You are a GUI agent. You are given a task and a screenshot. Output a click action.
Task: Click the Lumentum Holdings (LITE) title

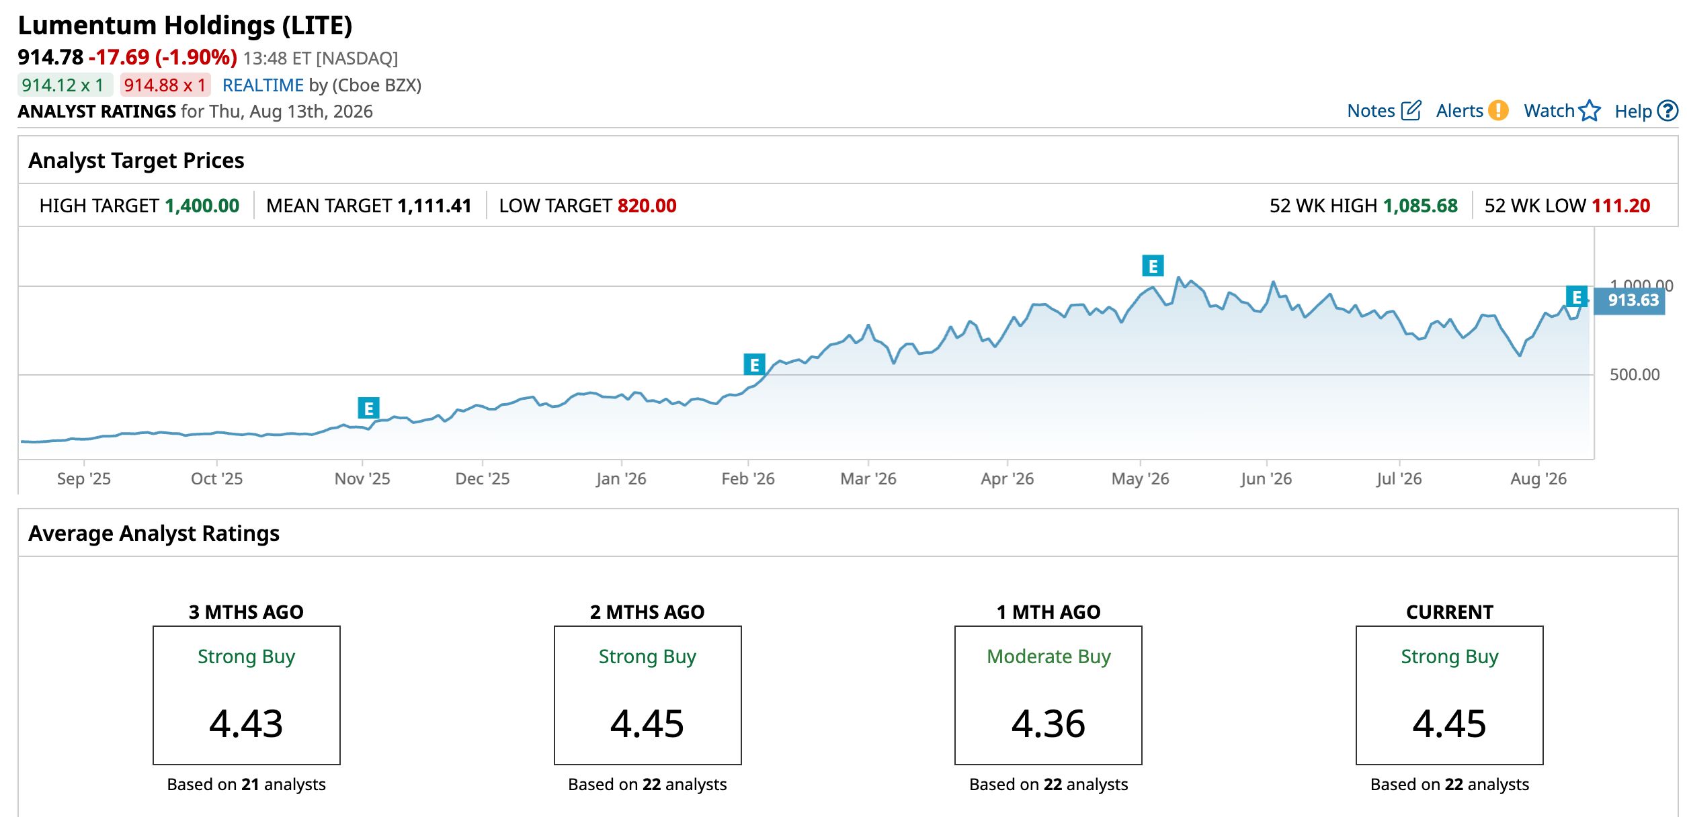[185, 26]
